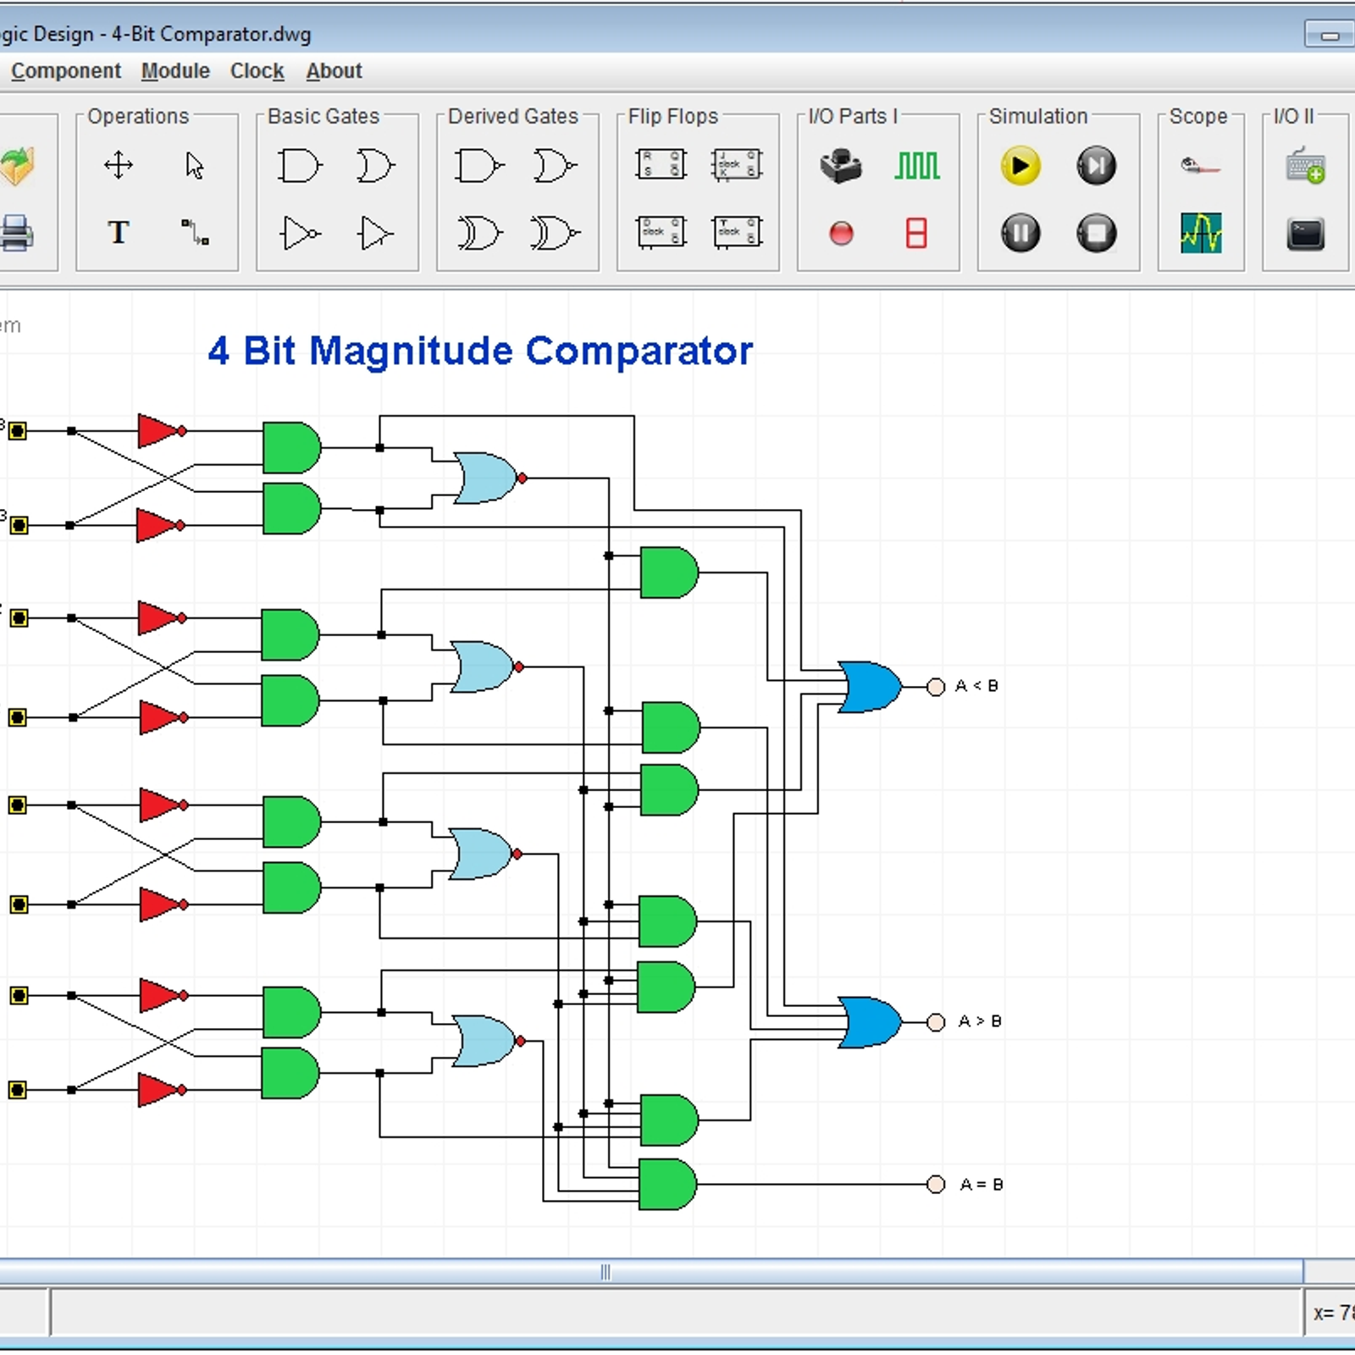This screenshot has height=1355, width=1355.
Task: Select the NOR gate in Derived Gates
Action: click(x=555, y=165)
